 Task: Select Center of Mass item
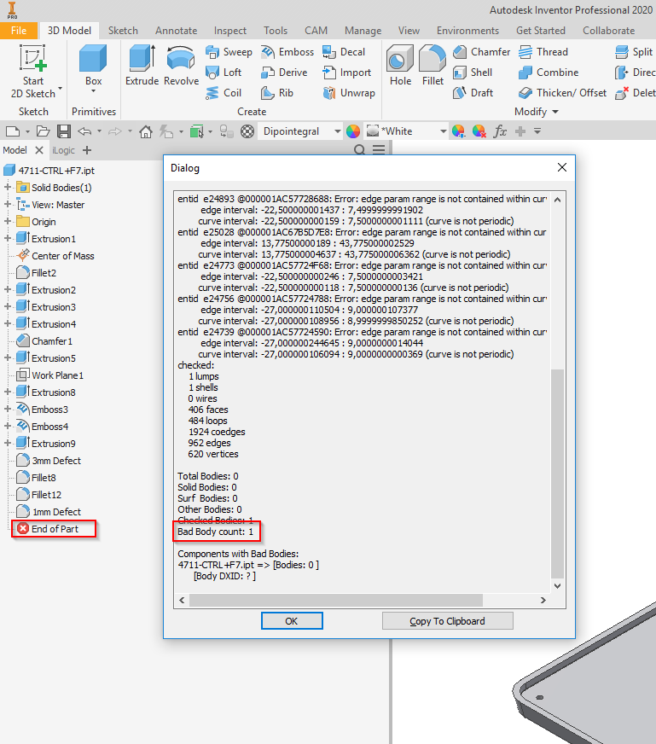point(55,256)
